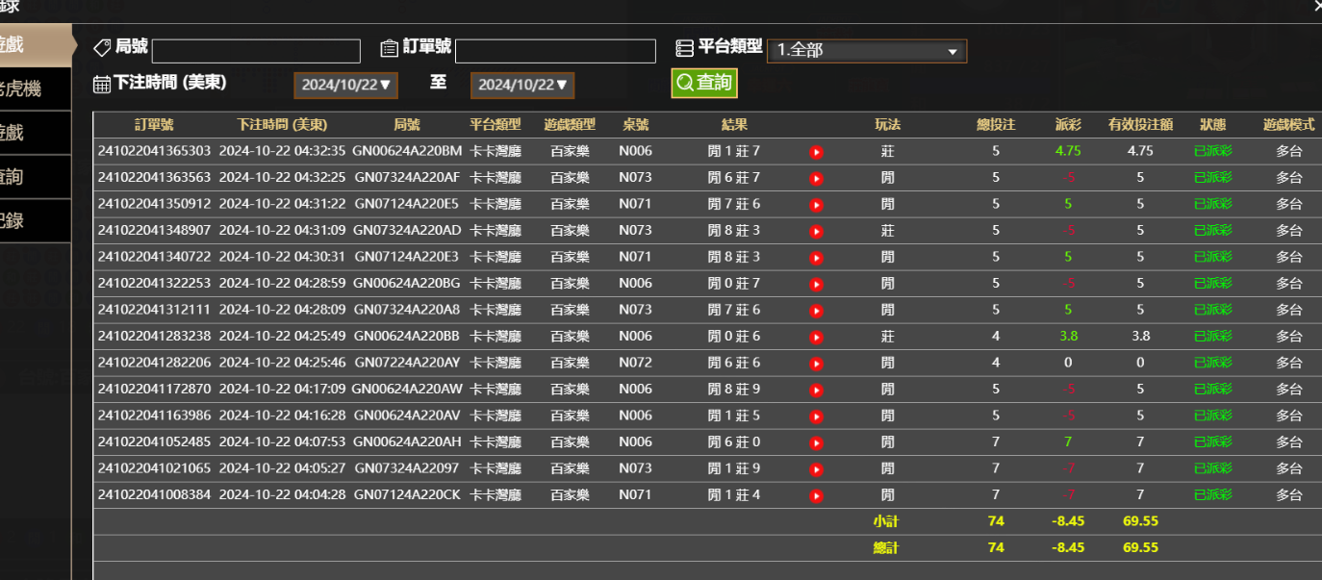
Task: Click the magnifier icon inside the 查詢 button
Action: coord(685,84)
